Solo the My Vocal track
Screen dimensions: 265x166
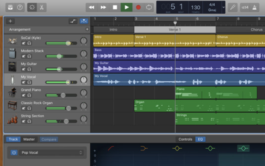coord(29,82)
